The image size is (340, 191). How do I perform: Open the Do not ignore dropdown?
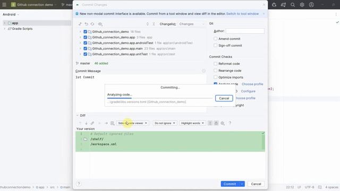pyautogui.click(x=165, y=123)
